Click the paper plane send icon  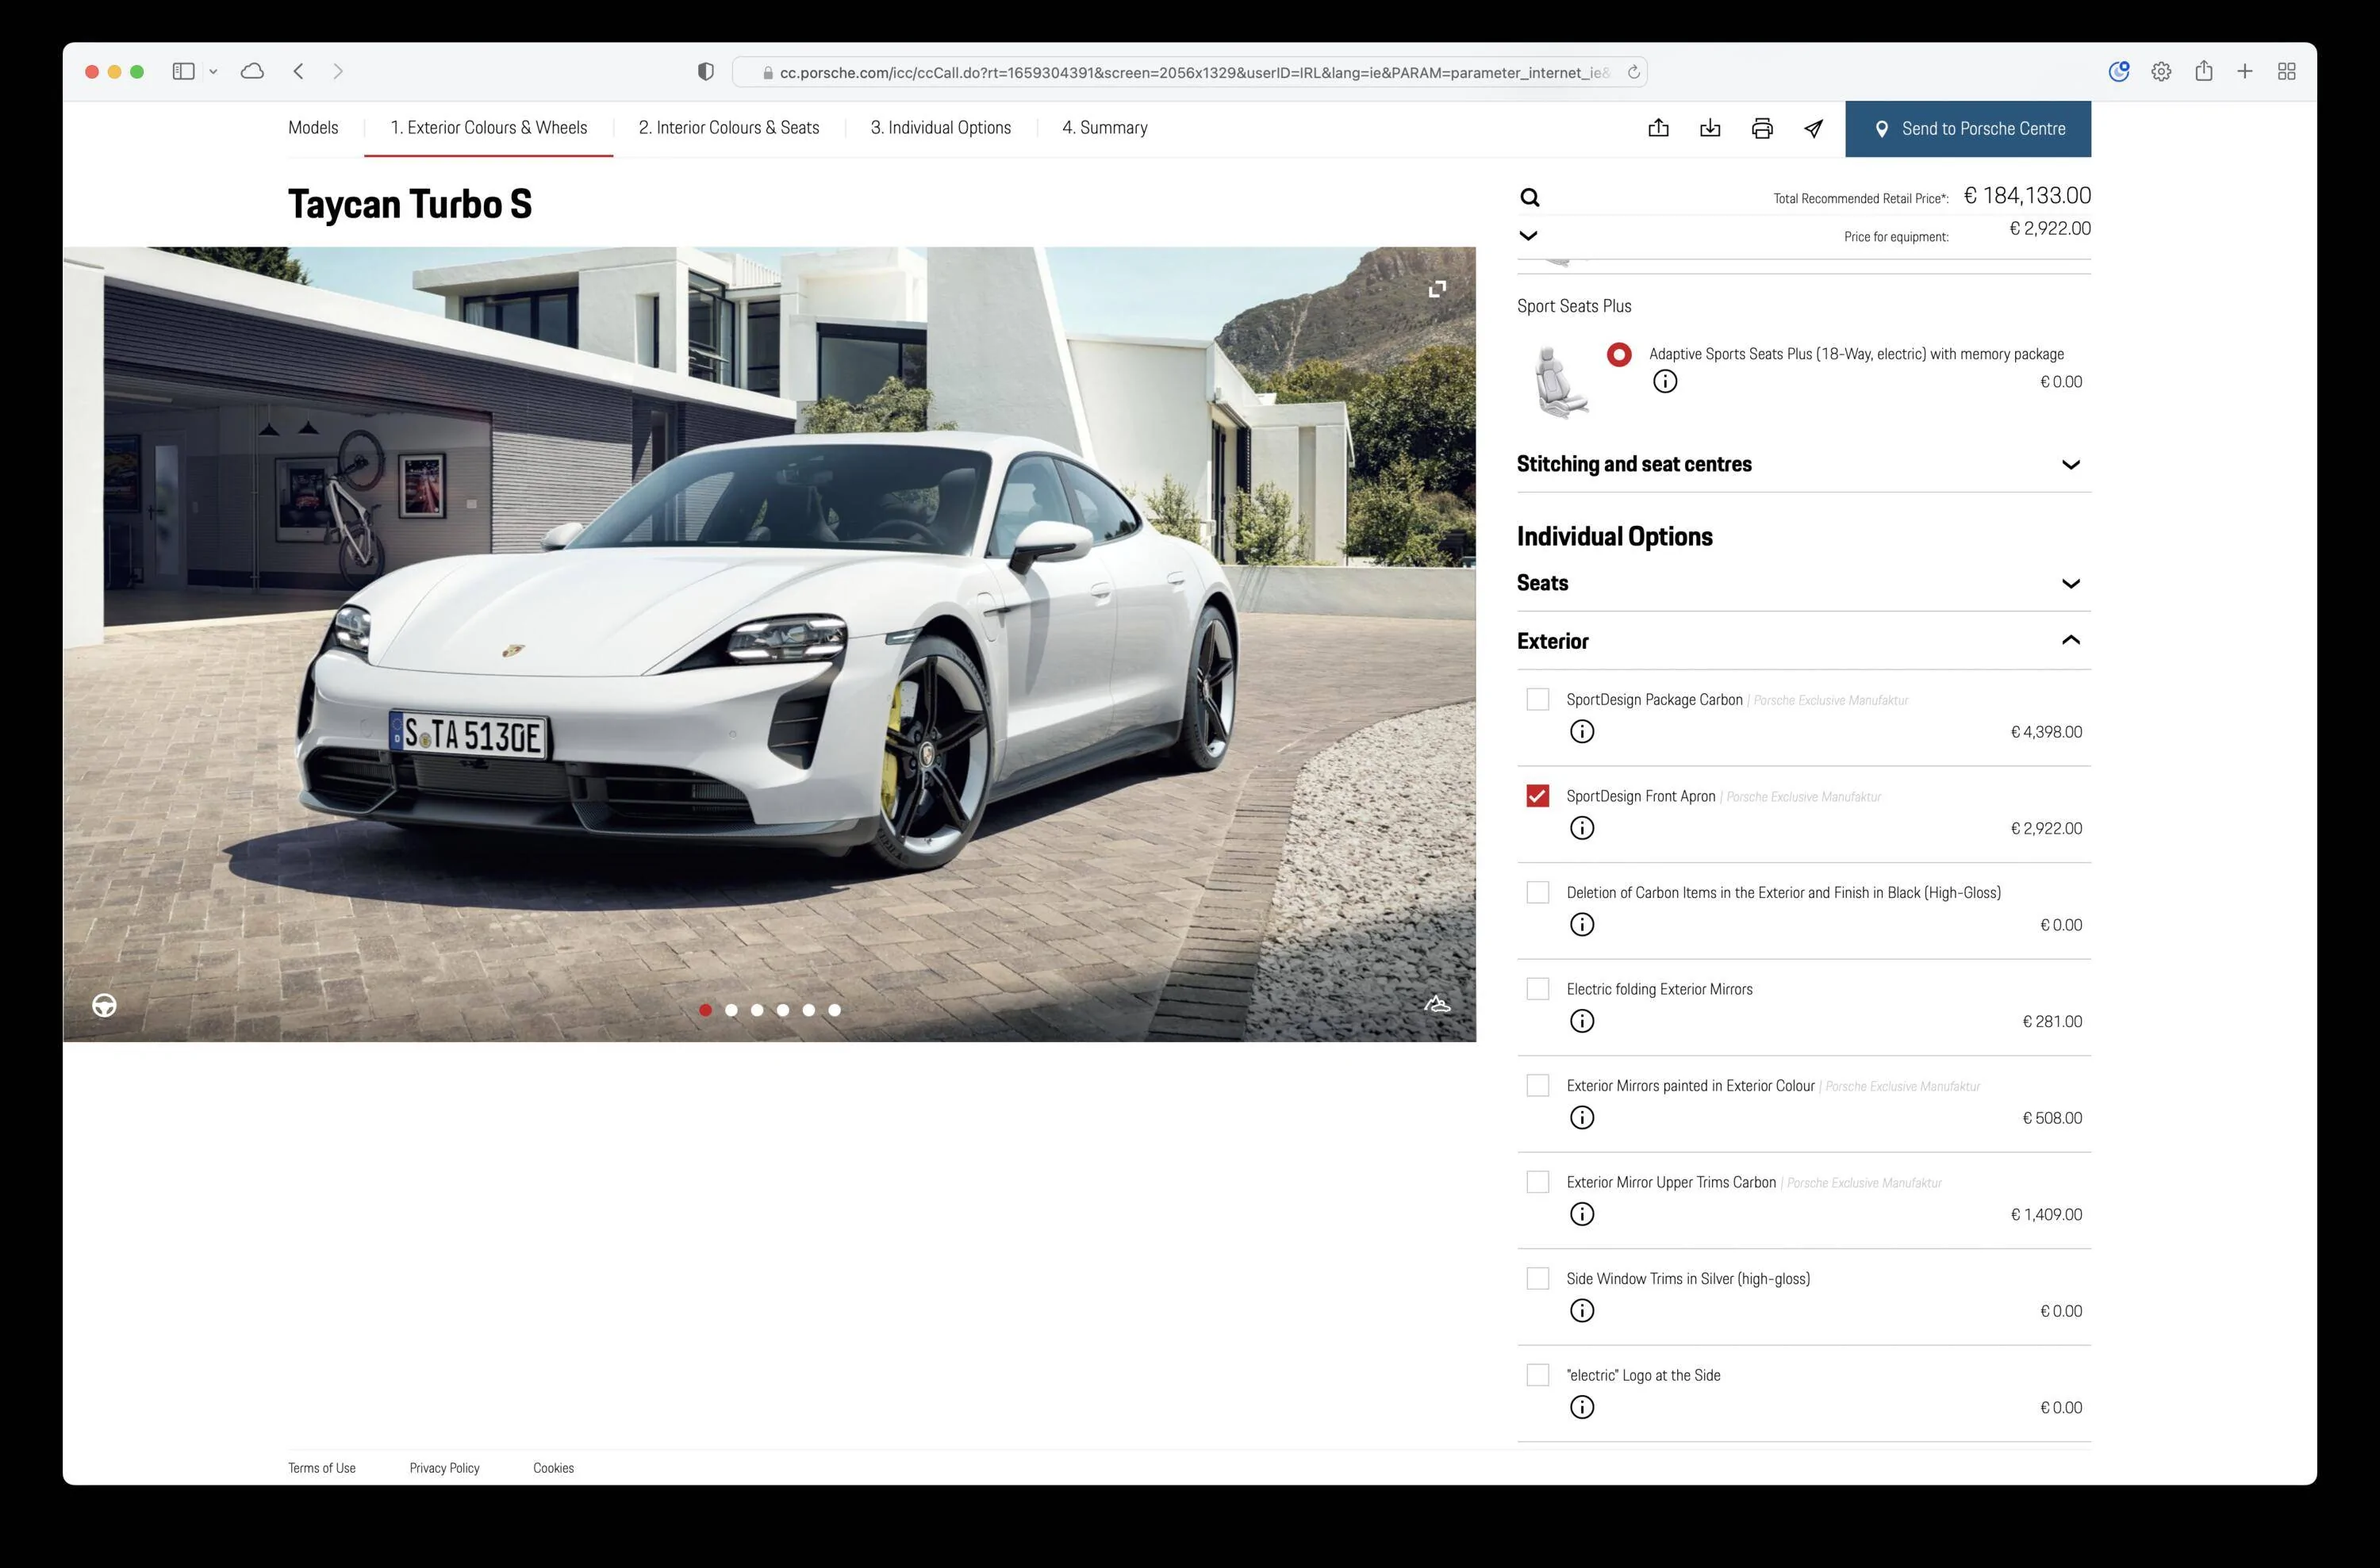[1813, 128]
